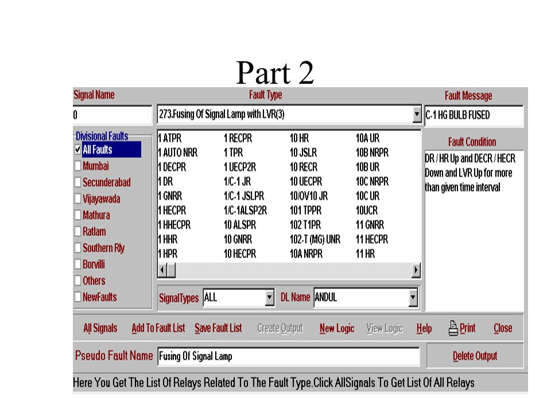Expand the SignalTypes ALL dropdown
This screenshot has width=551, height=413.
269,298
